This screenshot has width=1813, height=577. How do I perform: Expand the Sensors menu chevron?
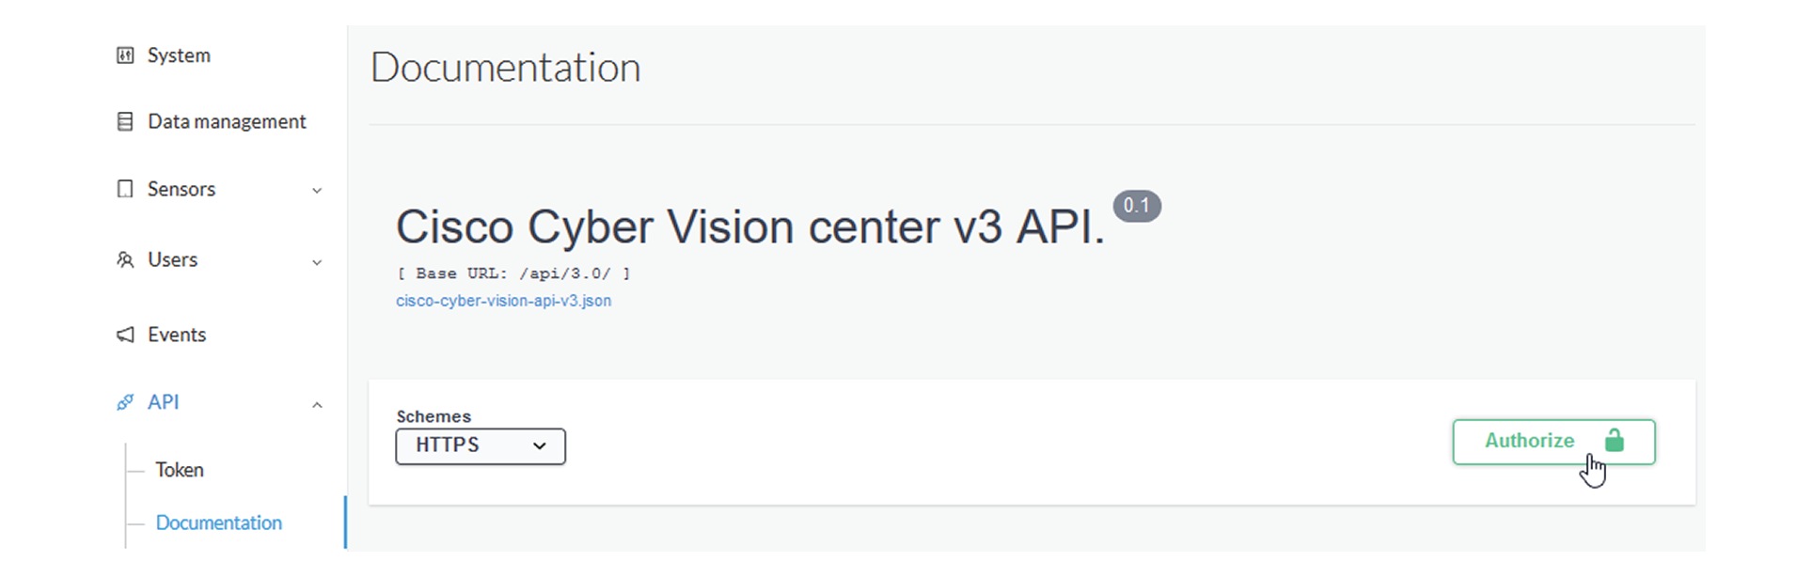[318, 191]
